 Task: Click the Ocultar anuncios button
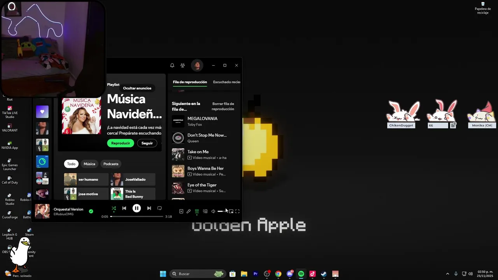(137, 88)
